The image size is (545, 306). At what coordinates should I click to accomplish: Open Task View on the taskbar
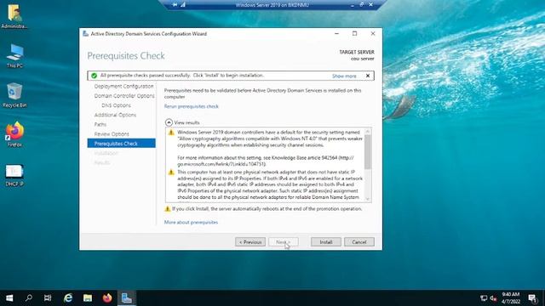[x=48, y=298]
